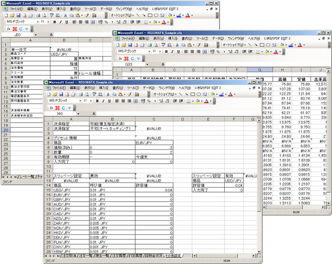Toggle Bold in the front I40 window
This screenshot has width=332, height=264.
pos(97,101)
